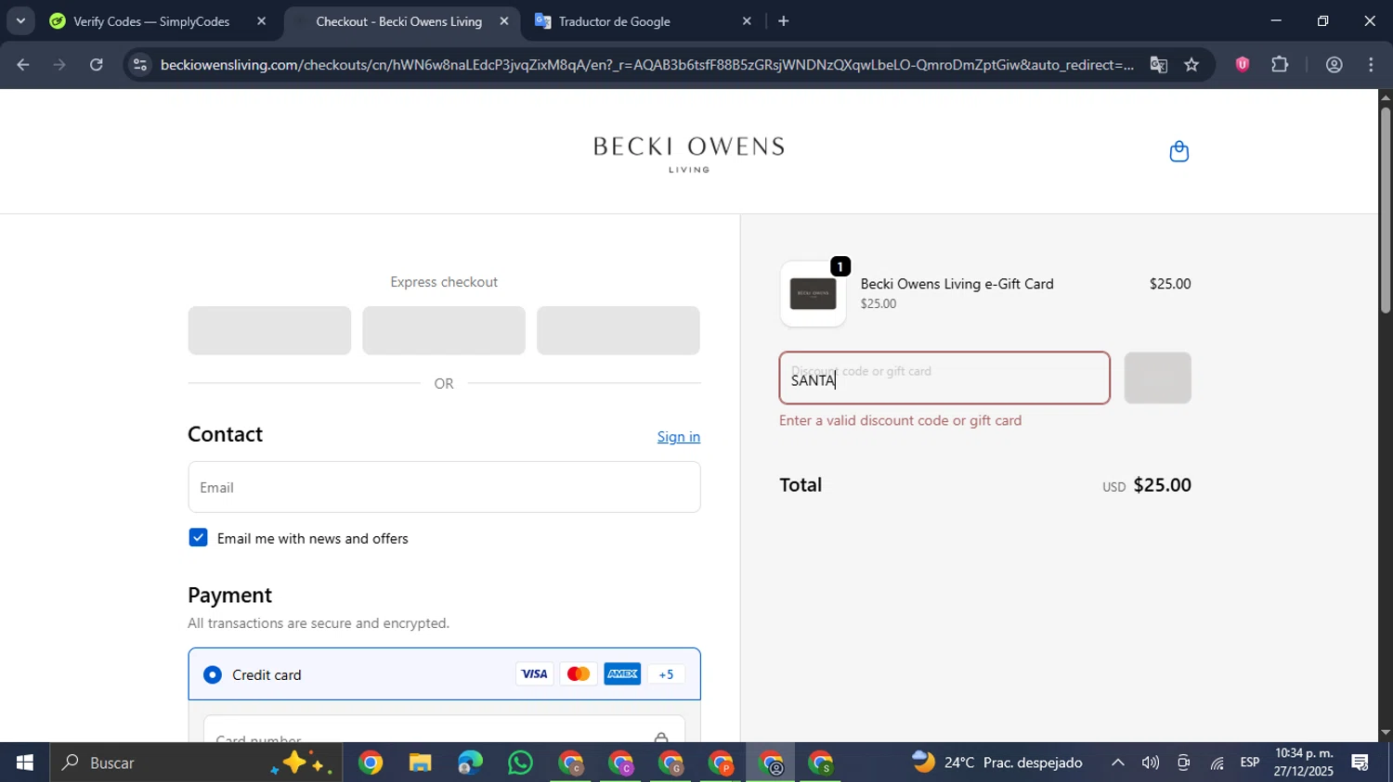Open the volume control tray icon

click(1151, 763)
